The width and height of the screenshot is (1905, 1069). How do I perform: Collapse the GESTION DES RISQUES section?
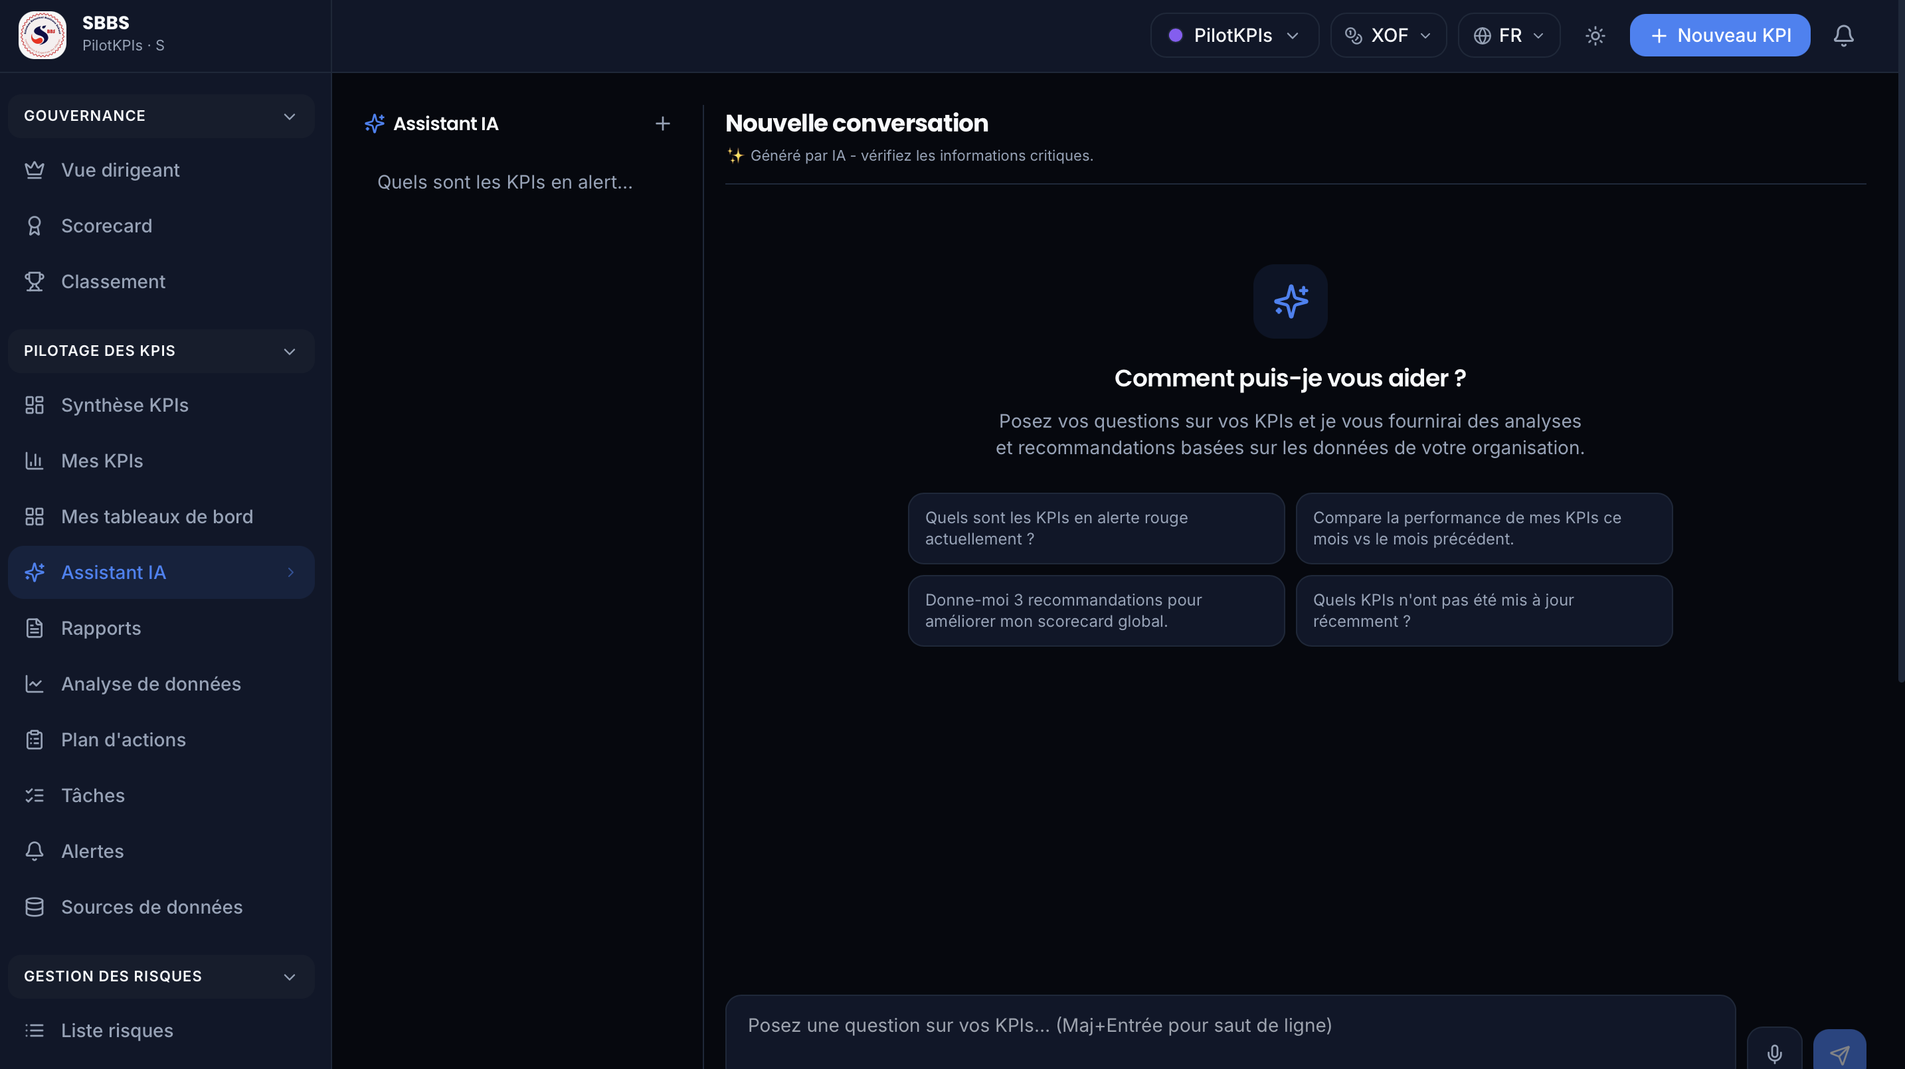point(161,977)
